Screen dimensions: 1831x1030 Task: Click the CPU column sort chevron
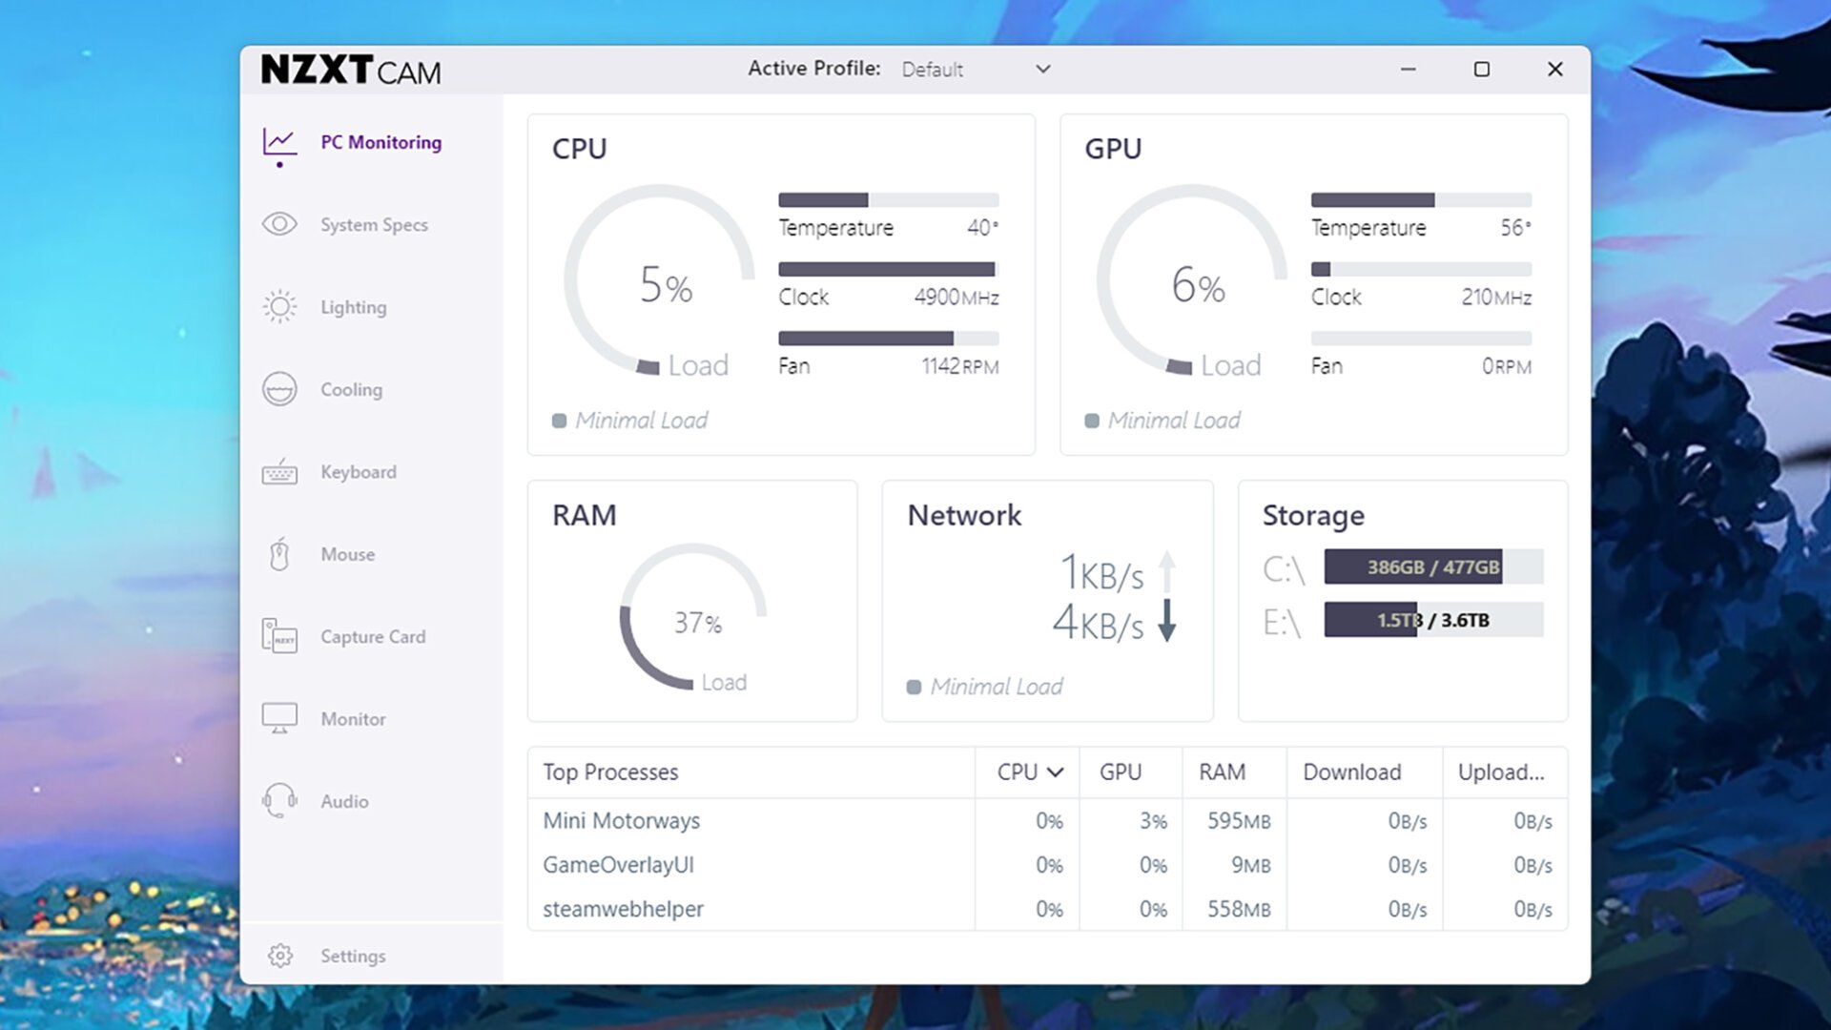click(x=1055, y=772)
